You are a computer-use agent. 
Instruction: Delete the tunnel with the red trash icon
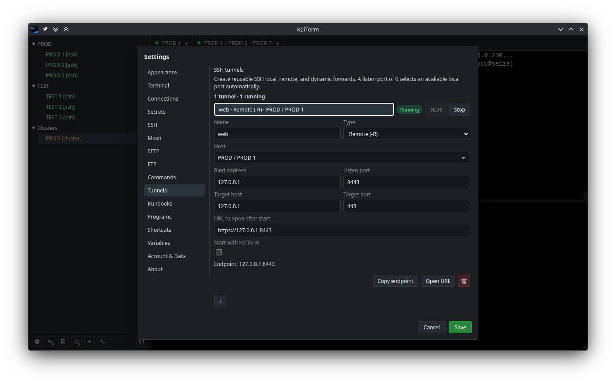click(464, 281)
